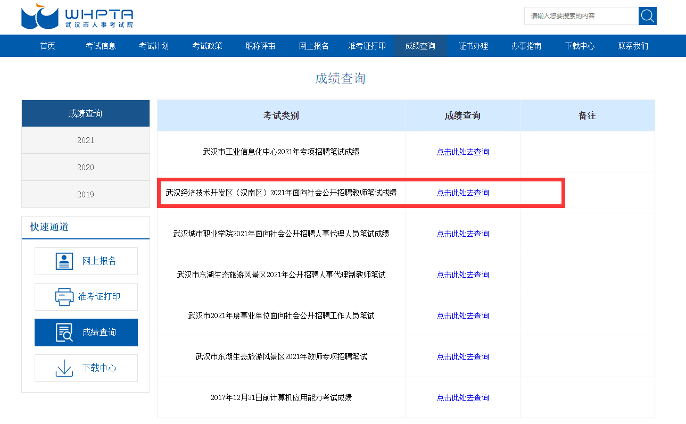Image resolution: width=686 pixels, height=424 pixels.
Task: Click text 2017年12月31日前计算机应用能力考试成绩
Action: pos(281,397)
